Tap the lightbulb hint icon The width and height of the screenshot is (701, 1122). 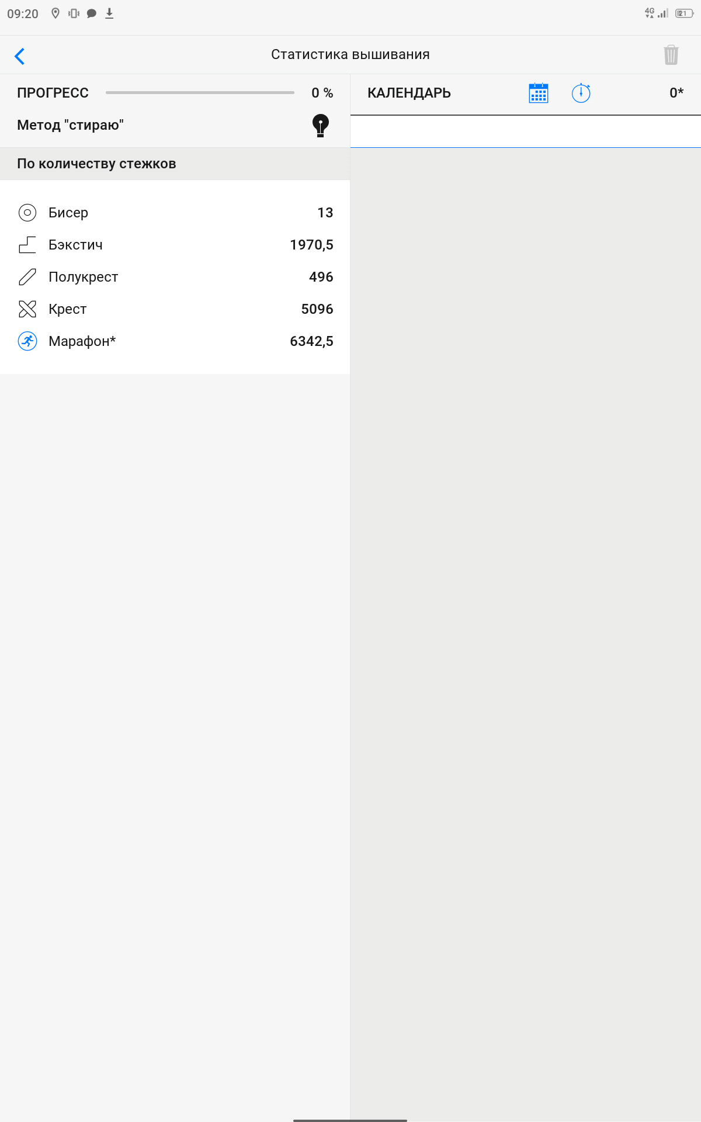pyautogui.click(x=320, y=125)
